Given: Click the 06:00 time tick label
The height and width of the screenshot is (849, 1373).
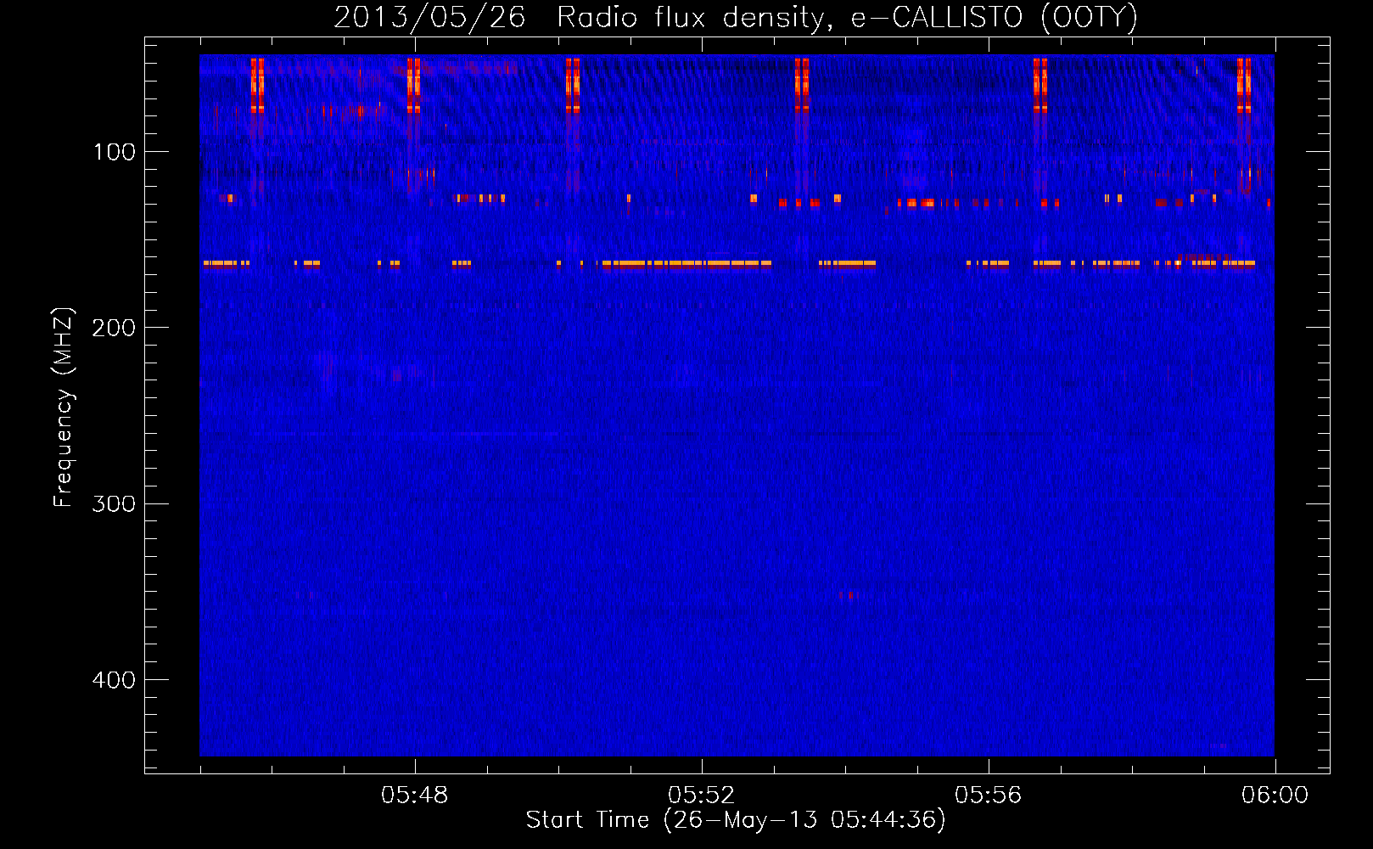Looking at the screenshot, I should click(1275, 796).
